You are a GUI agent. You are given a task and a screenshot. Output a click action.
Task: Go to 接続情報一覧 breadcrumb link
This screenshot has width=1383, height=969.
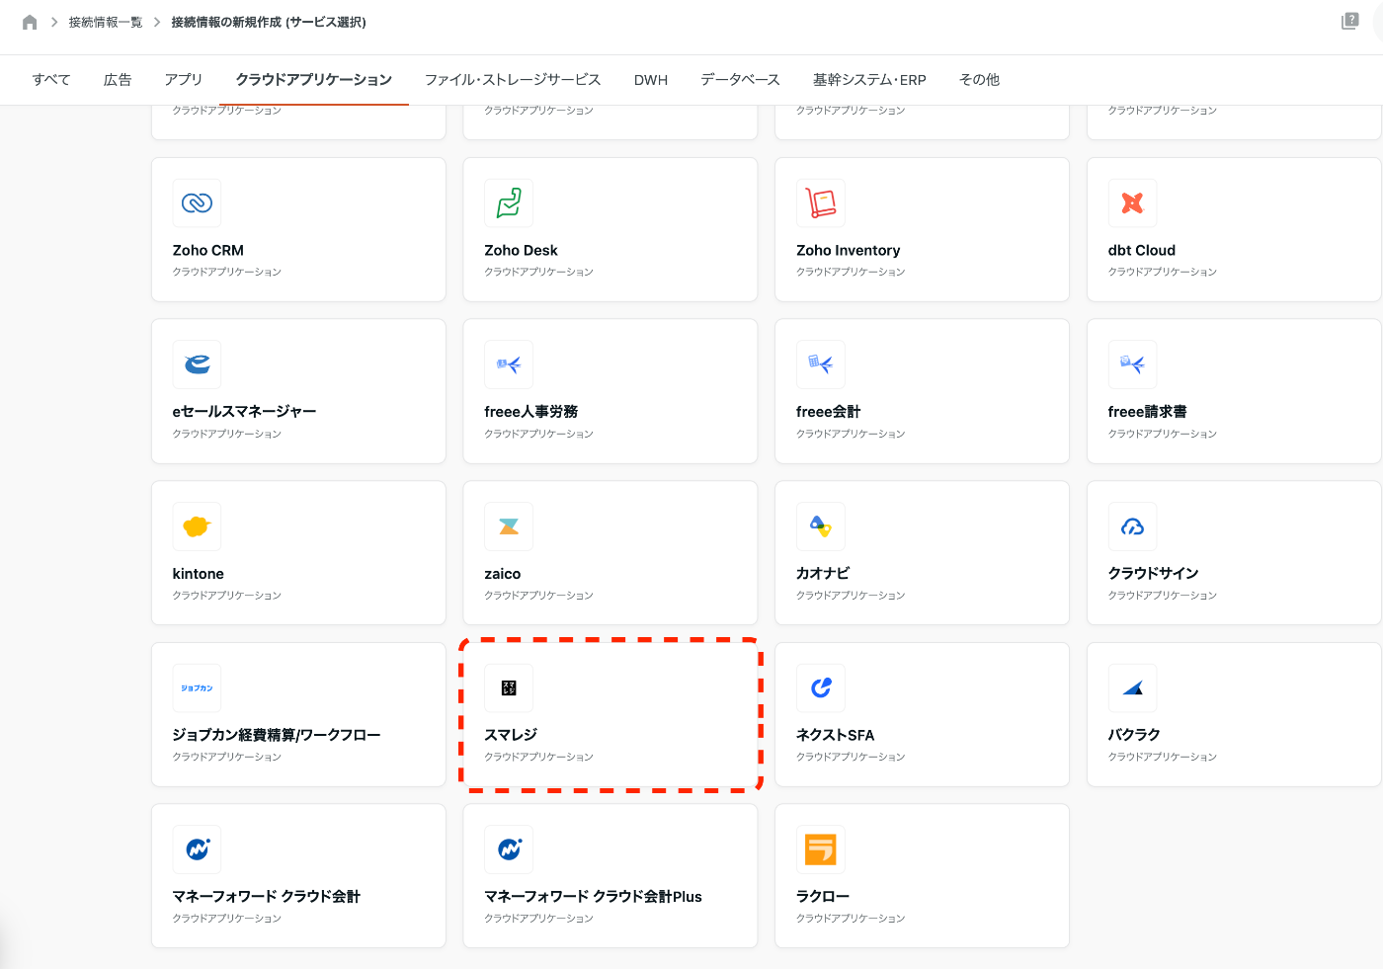(x=105, y=22)
